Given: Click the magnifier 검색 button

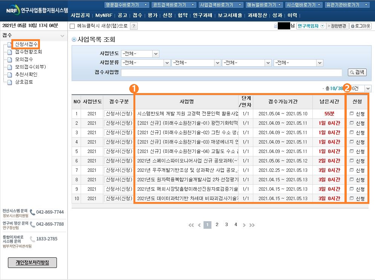Looking at the screenshot, I should click(x=357, y=72).
